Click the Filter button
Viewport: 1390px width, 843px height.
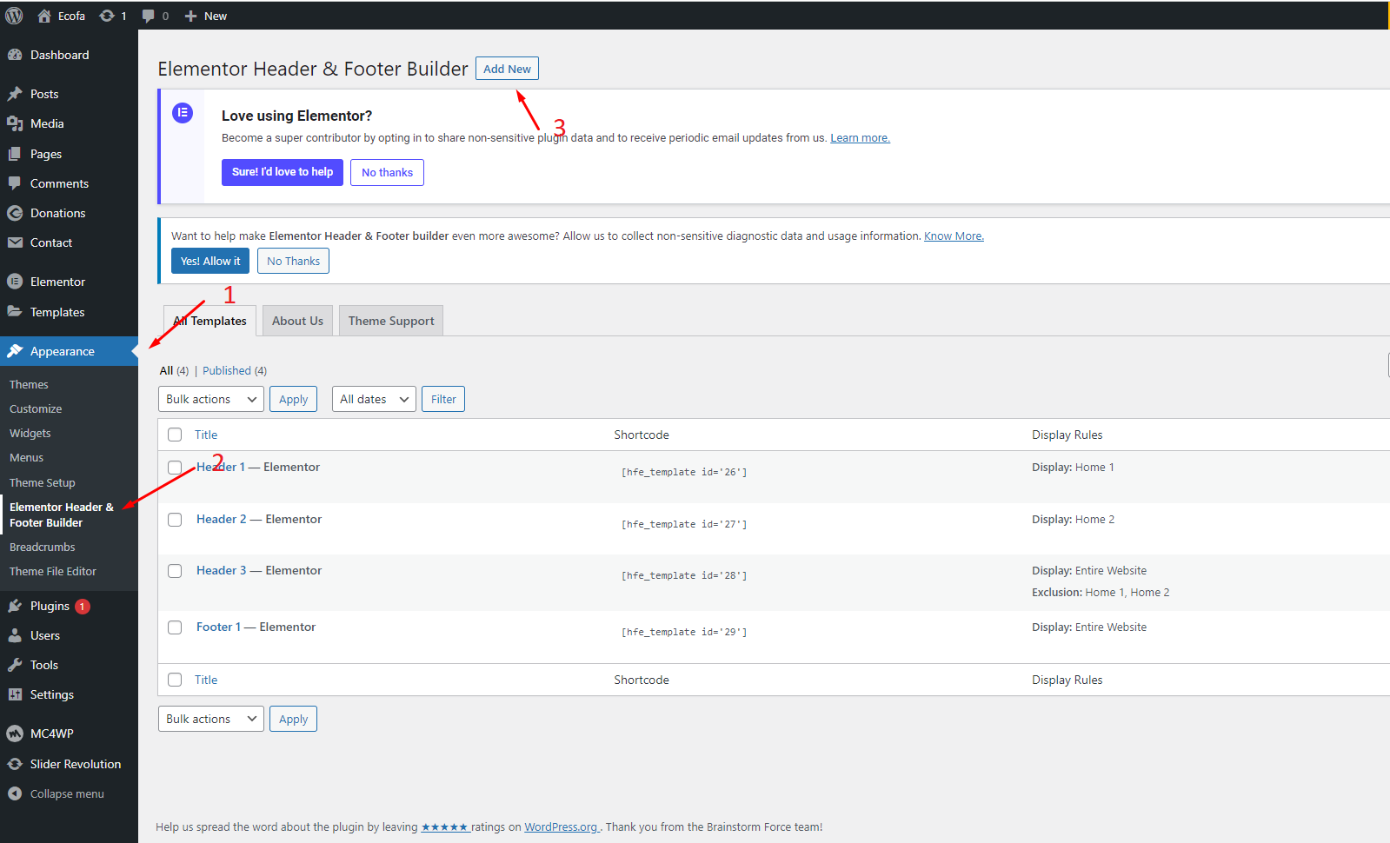pyautogui.click(x=443, y=399)
